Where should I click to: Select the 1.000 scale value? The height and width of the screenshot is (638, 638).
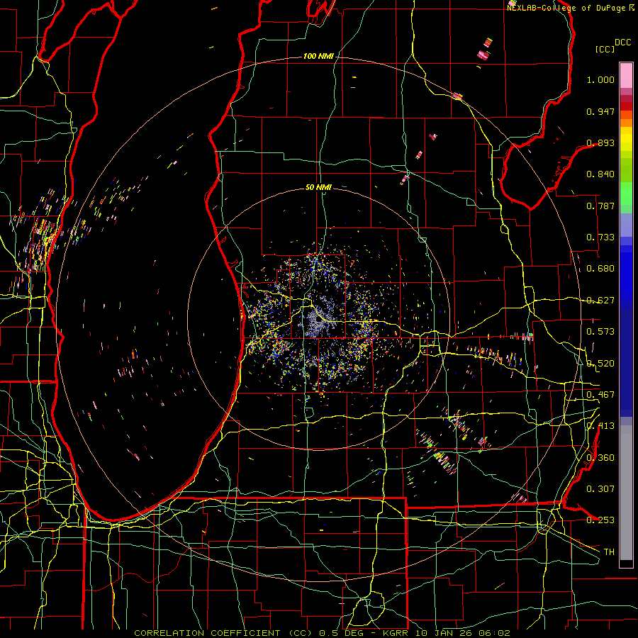600,79
